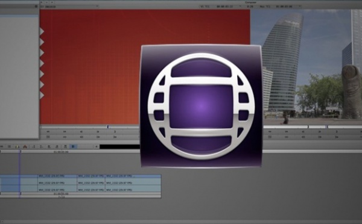Click black timecode display field in timeline toolbar
The width and height of the screenshot is (362, 224).
pyautogui.click(x=120, y=146)
